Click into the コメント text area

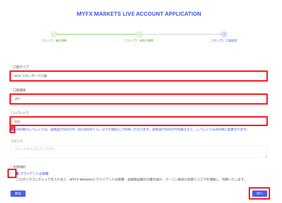[139, 151]
